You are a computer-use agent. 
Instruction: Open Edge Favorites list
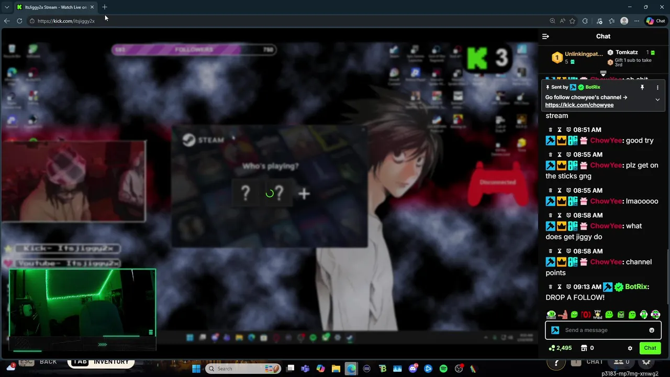click(611, 21)
